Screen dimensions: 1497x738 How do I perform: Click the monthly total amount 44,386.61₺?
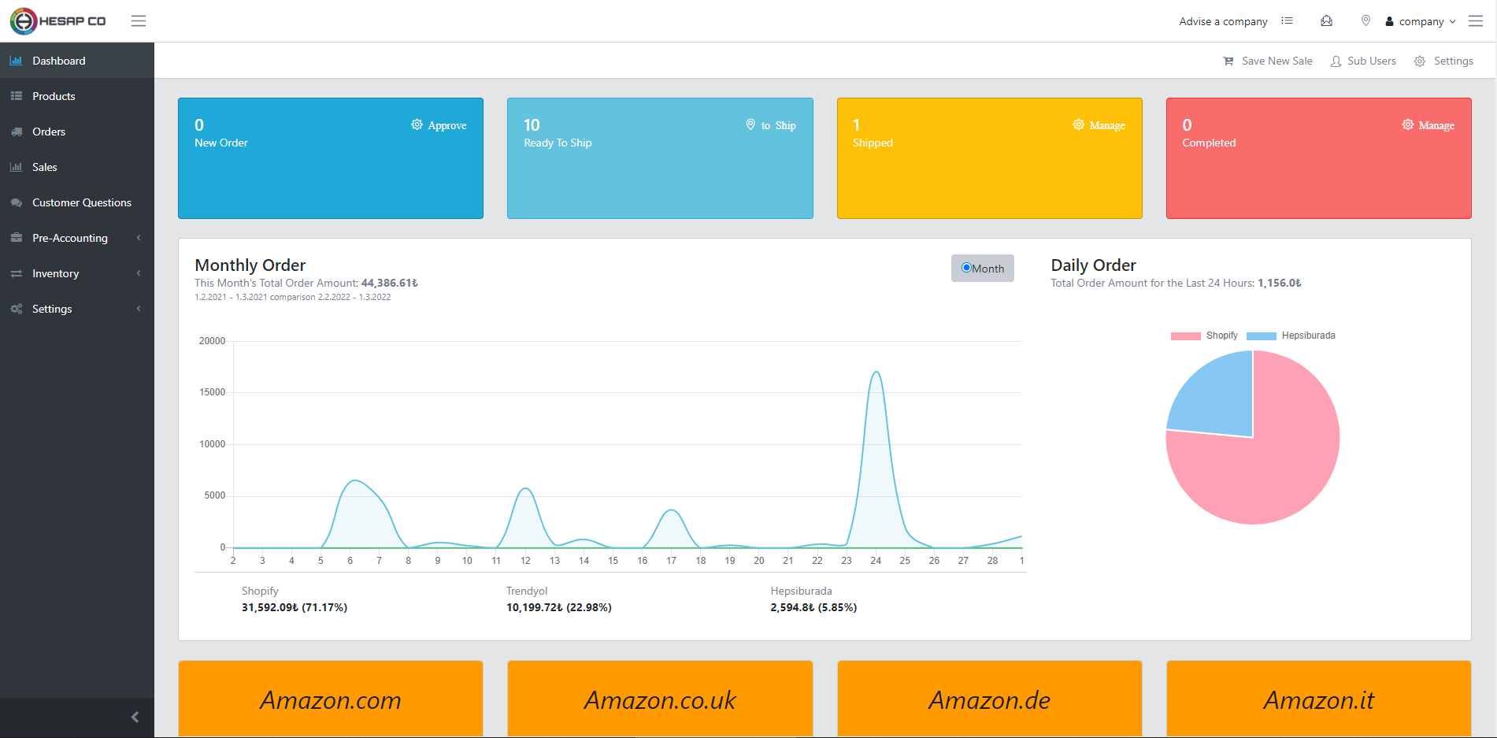pos(390,283)
